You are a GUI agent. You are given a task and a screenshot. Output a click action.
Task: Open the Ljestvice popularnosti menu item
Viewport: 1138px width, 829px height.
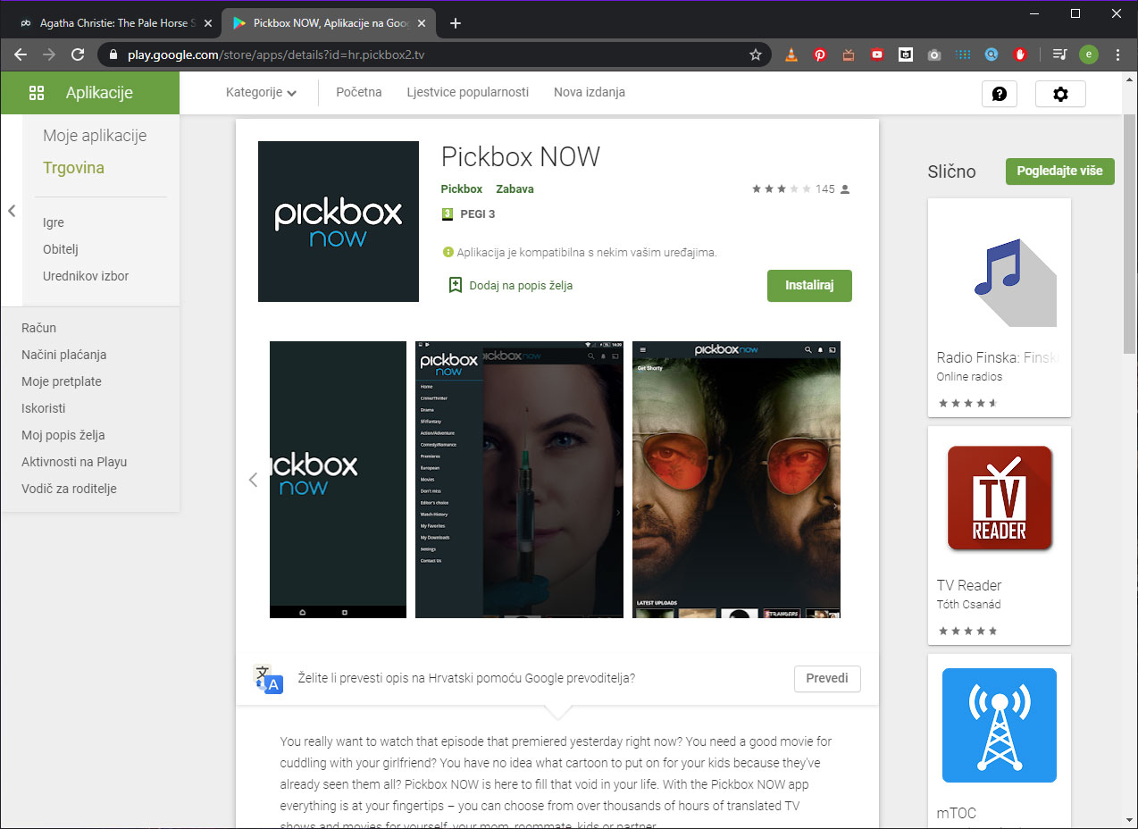coord(467,92)
